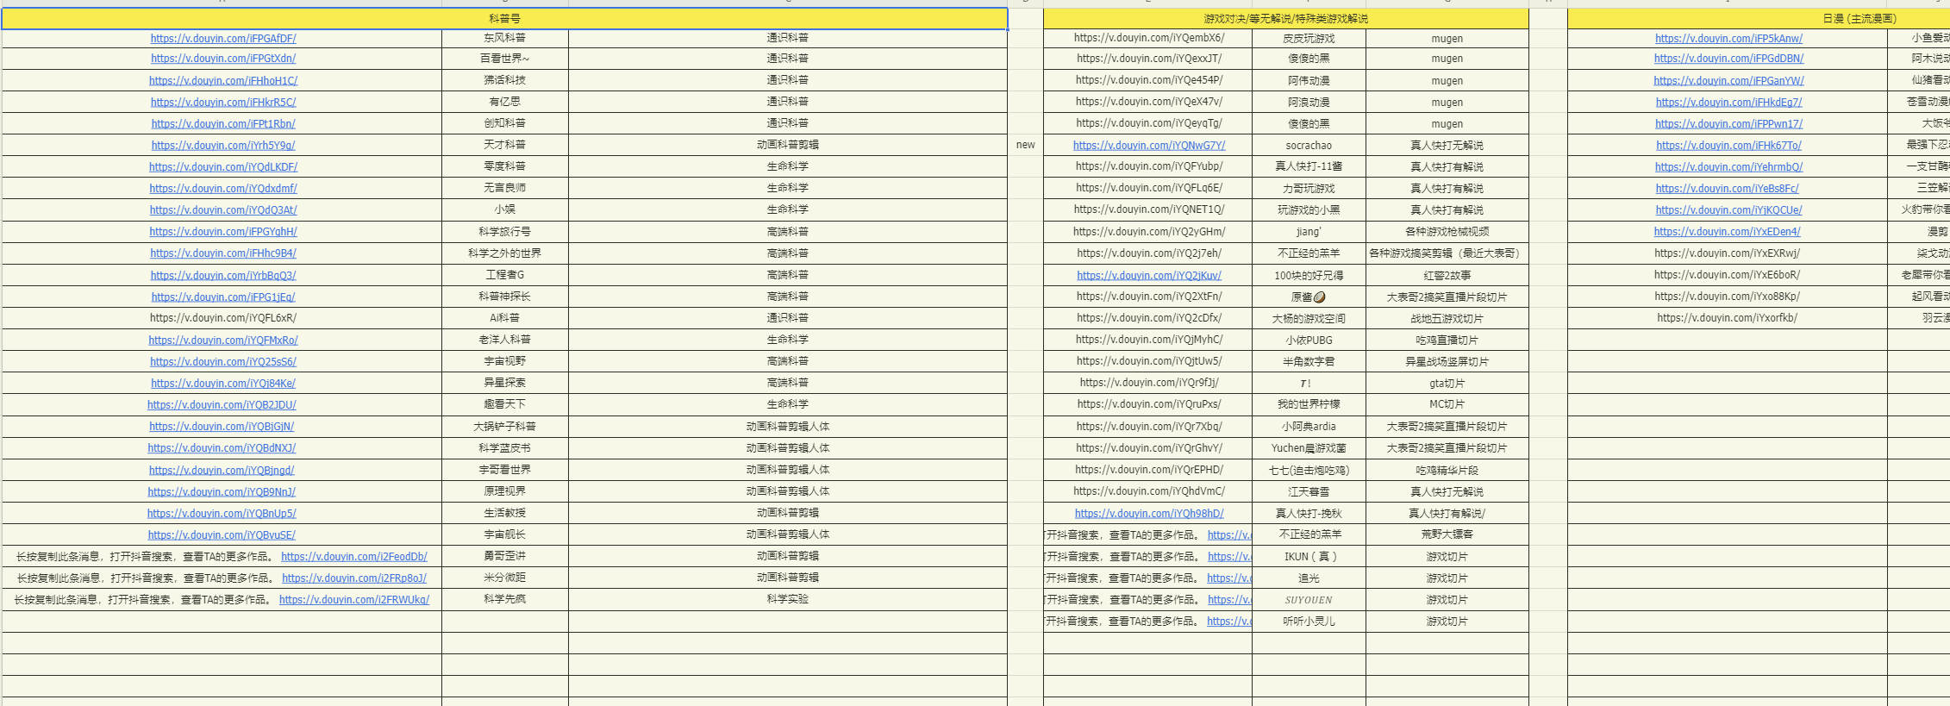Open the iYQdLKDF link for 零度科普

[223, 166]
